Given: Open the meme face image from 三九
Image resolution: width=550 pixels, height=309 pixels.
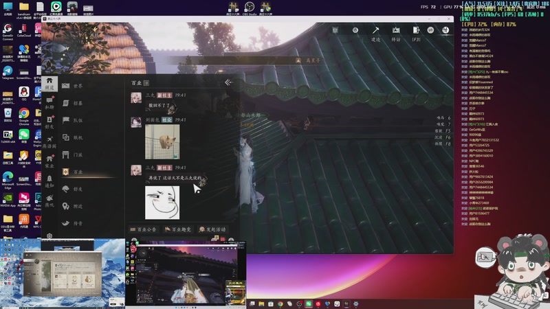Looking at the screenshot, I should (x=162, y=203).
